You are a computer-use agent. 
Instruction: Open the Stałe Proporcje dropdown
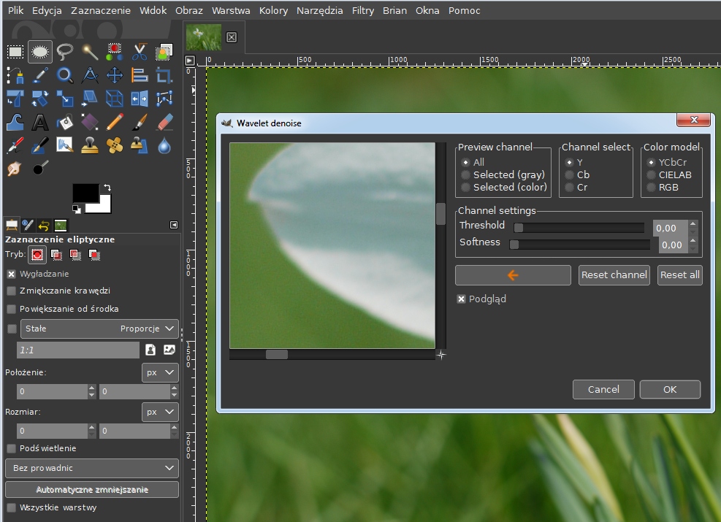tap(99, 329)
